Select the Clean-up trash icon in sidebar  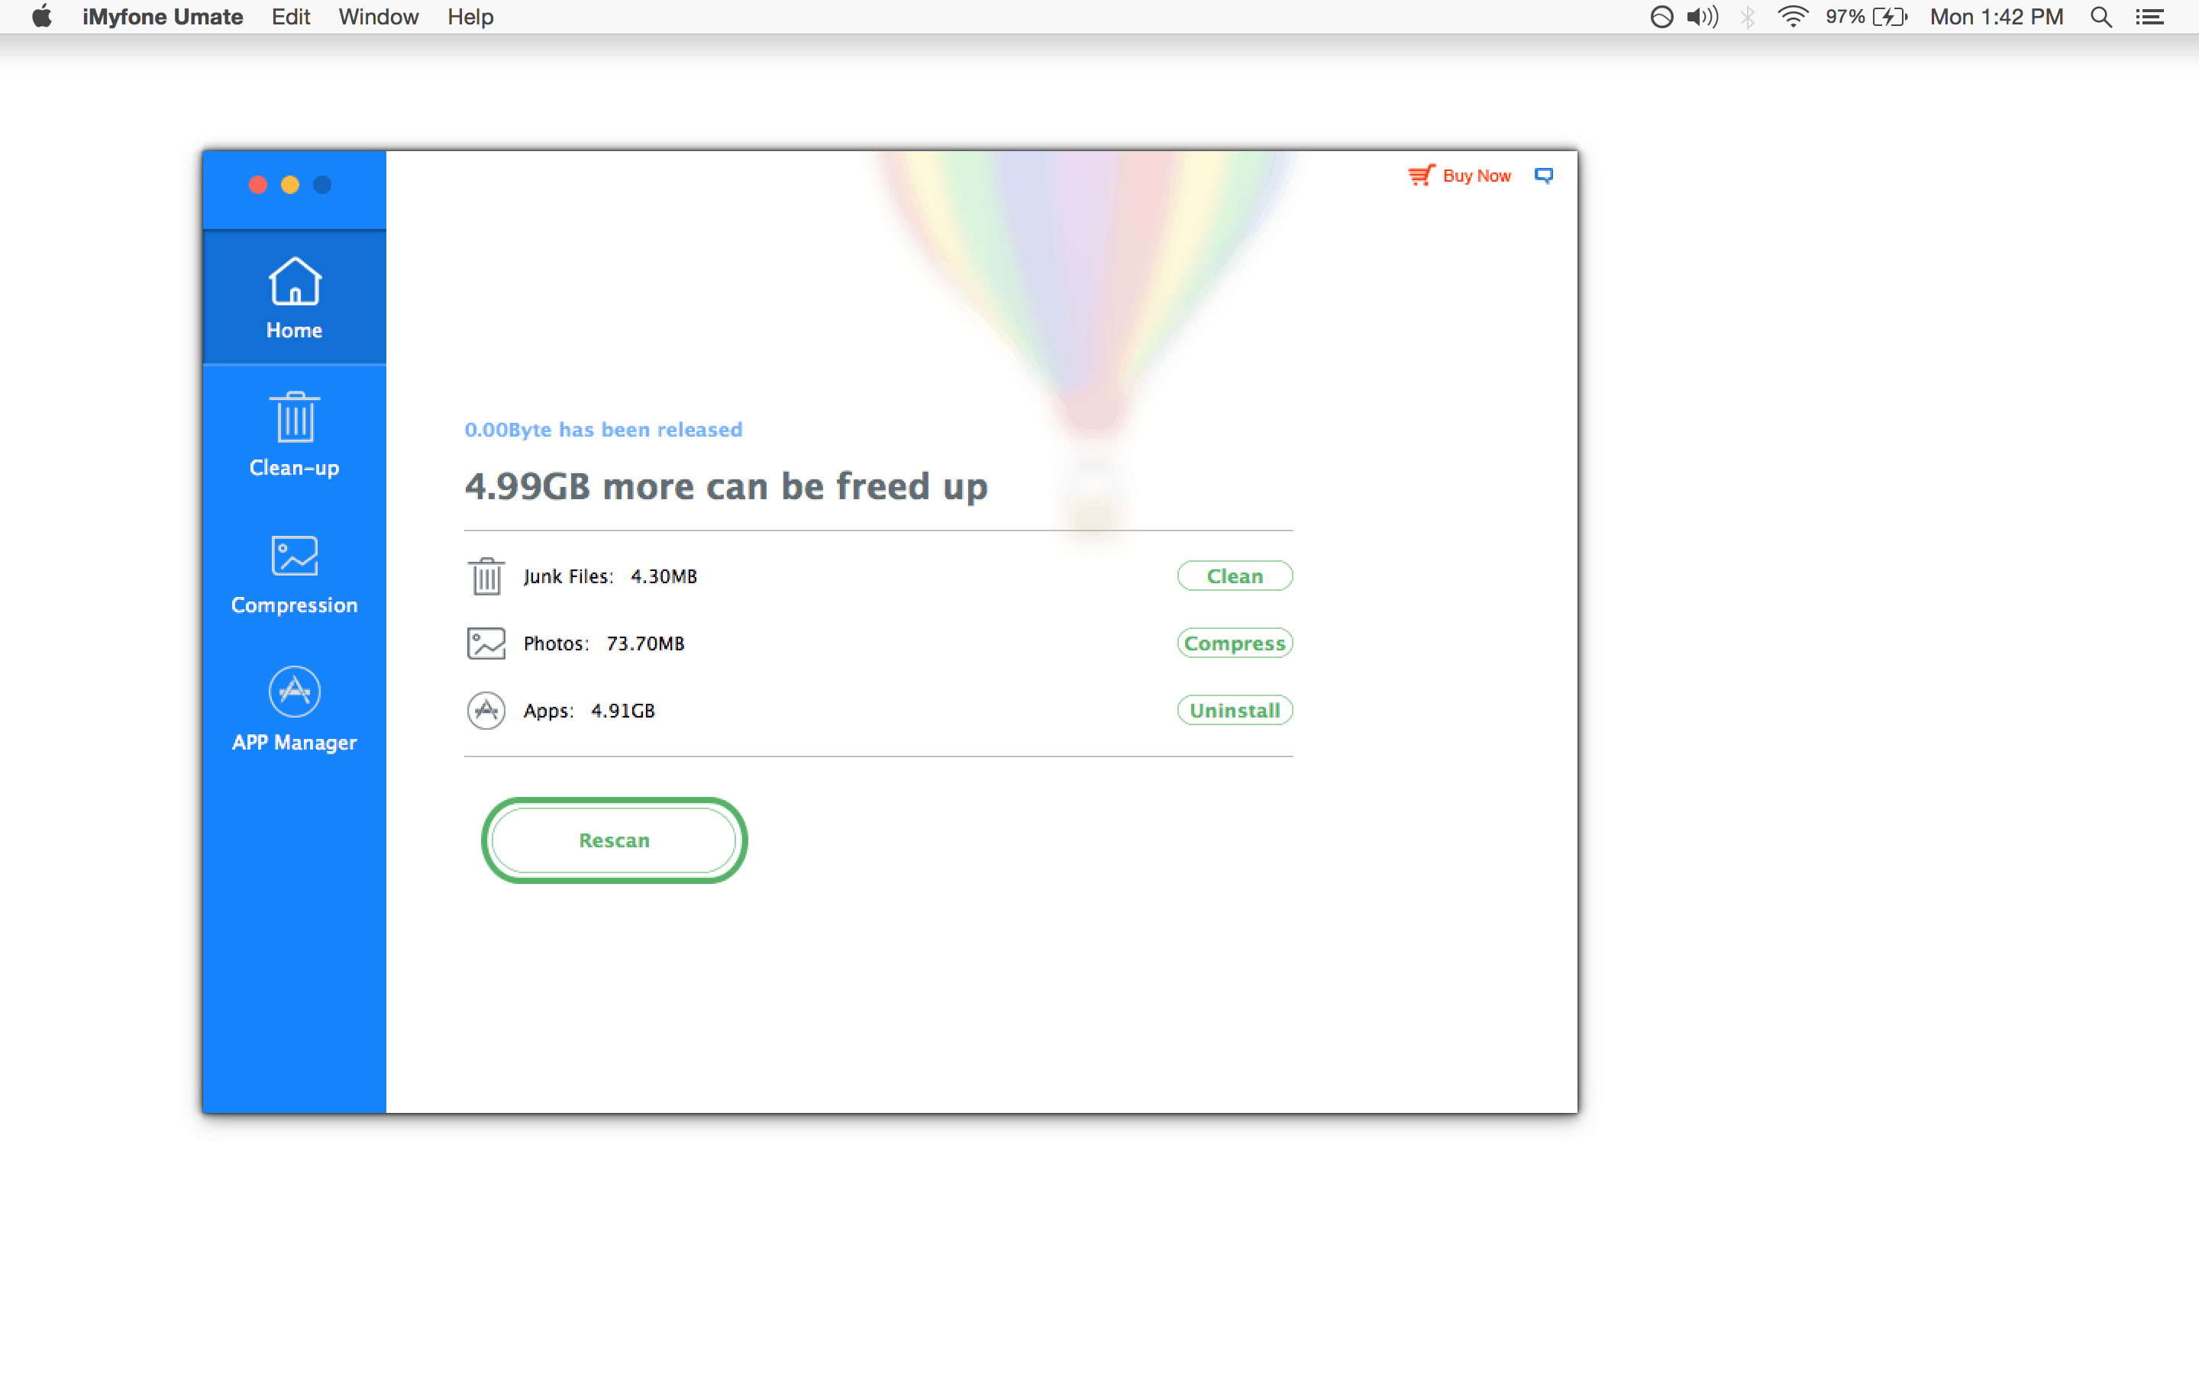click(x=295, y=418)
